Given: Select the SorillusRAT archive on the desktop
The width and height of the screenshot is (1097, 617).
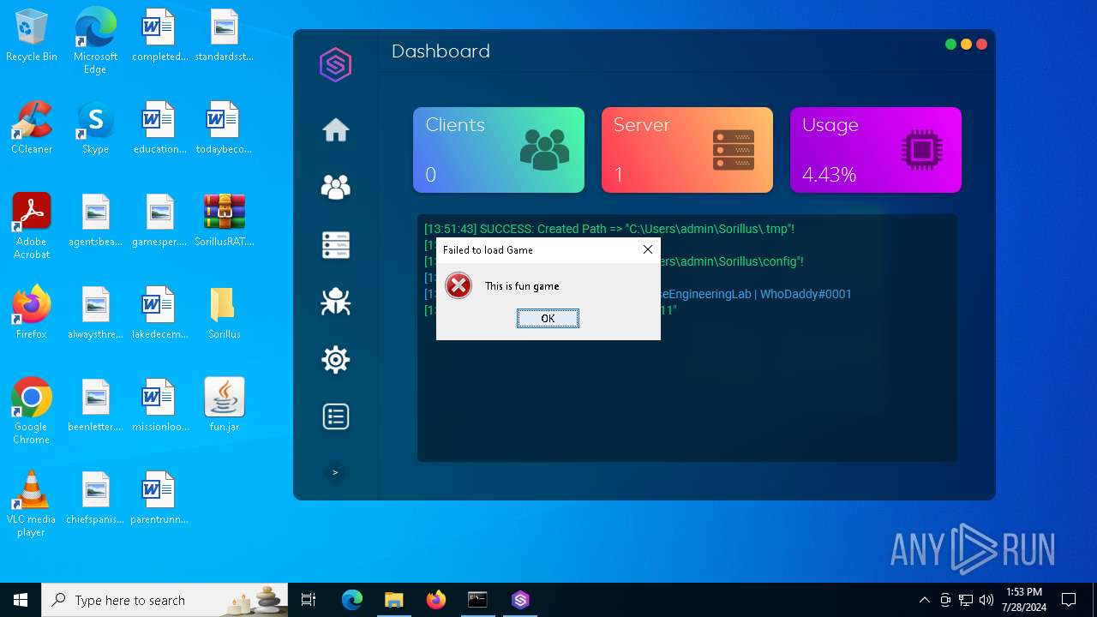Looking at the screenshot, I should tap(225, 221).
